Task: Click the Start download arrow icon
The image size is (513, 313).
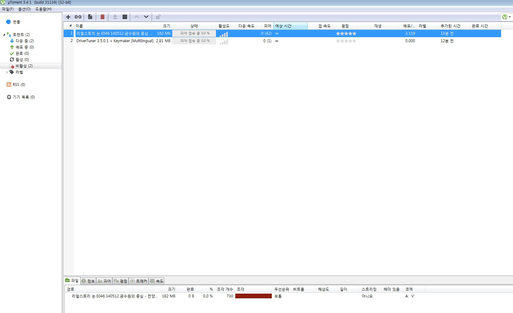Action: pos(115,17)
